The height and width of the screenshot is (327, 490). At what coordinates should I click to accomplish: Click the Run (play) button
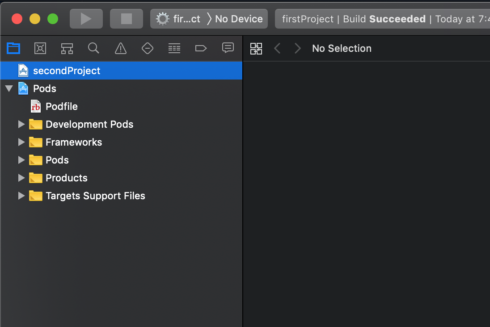(86, 19)
